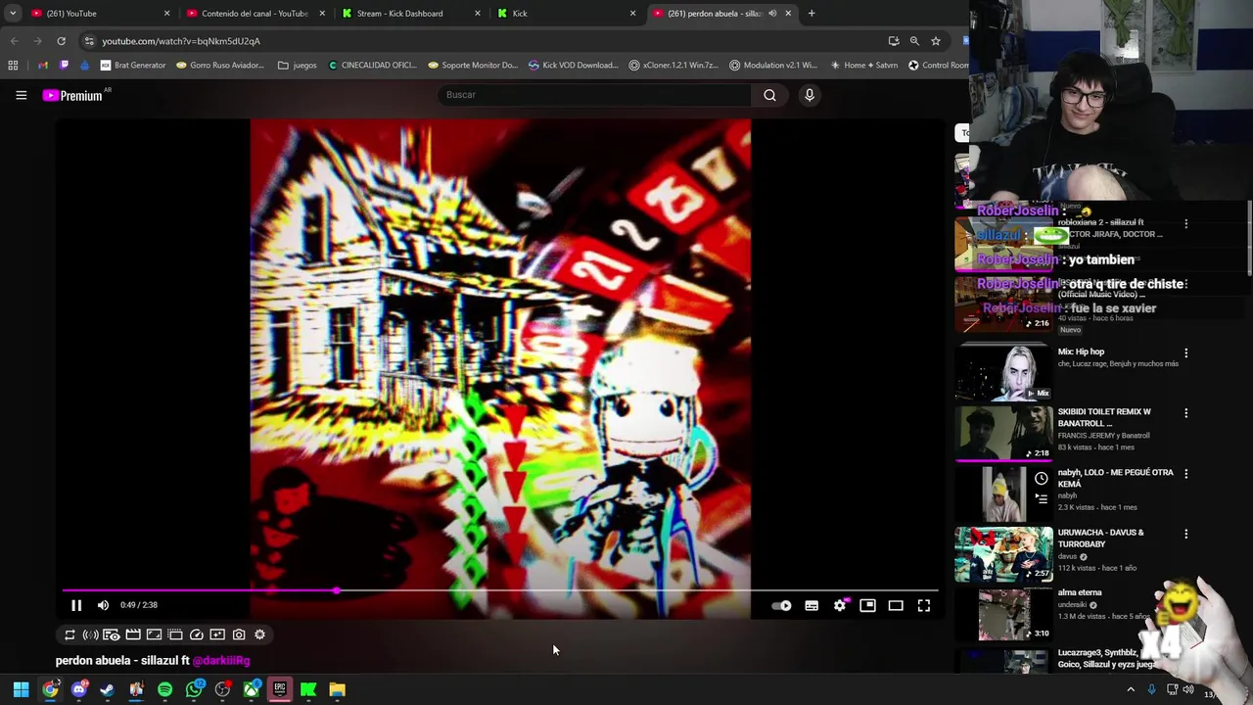Screen dimensions: 1253x705
Task: Click the video filters sparkle icon
Action: (x=217, y=634)
